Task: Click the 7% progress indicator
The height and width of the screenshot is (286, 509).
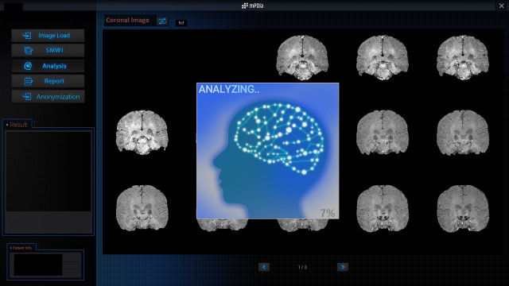Action: tap(327, 213)
